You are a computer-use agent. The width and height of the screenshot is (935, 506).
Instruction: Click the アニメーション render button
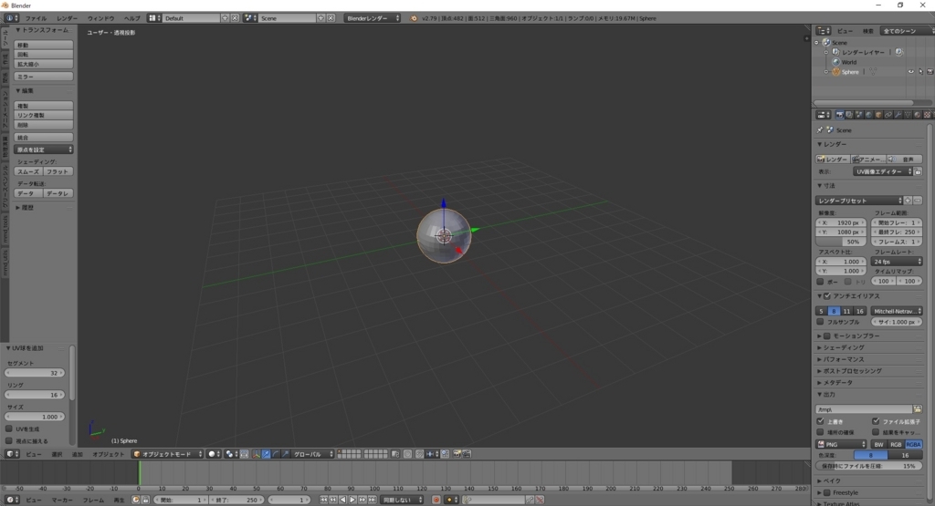click(868, 159)
